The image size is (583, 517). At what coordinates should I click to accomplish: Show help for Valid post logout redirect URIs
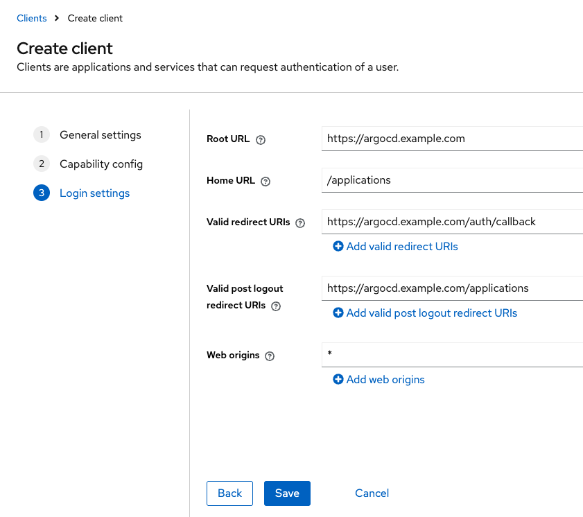click(276, 306)
